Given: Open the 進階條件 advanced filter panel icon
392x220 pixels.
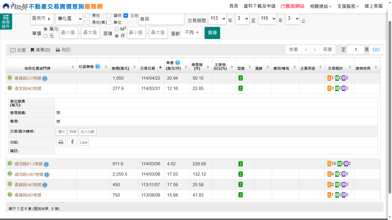Looking at the screenshot, I should pos(6,21).
